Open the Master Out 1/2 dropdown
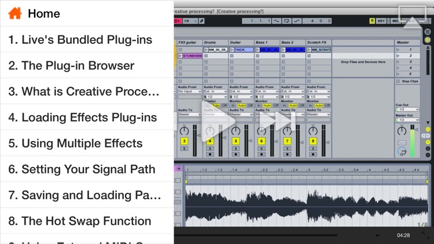Screen dimensions: 434x244 coord(407,120)
